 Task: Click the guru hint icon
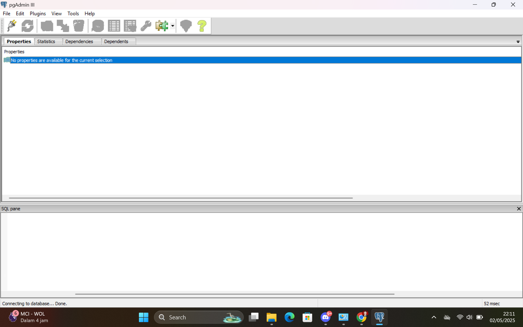(x=186, y=26)
